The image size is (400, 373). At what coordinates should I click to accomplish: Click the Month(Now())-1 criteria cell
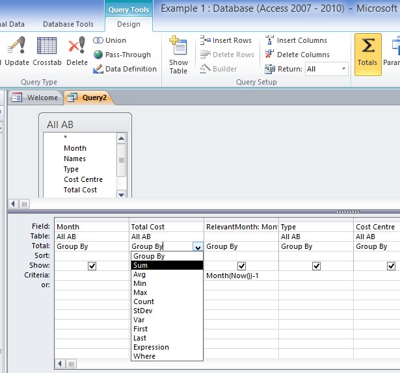tap(241, 276)
